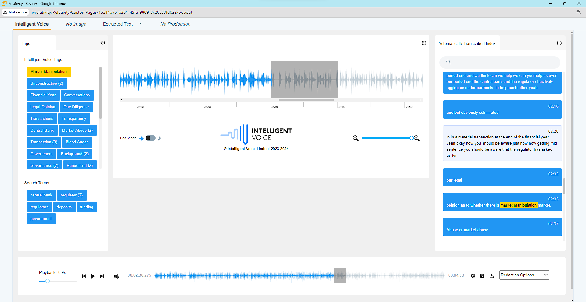This screenshot has width=586, height=302.
Task: Jump to transcript segment at 02:37
Action: (x=502, y=227)
